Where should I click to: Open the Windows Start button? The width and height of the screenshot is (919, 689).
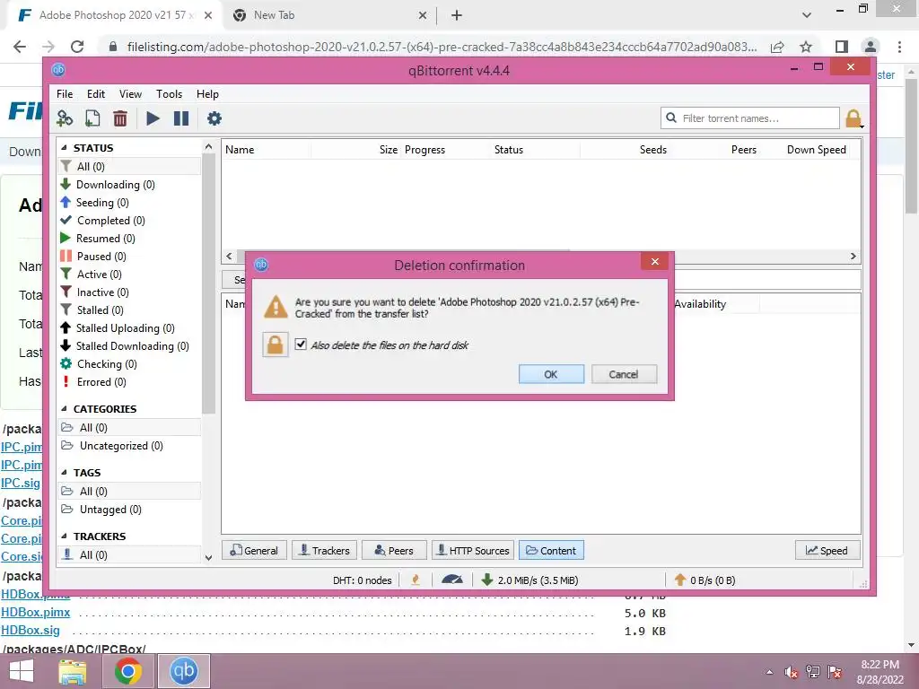coord(22,671)
